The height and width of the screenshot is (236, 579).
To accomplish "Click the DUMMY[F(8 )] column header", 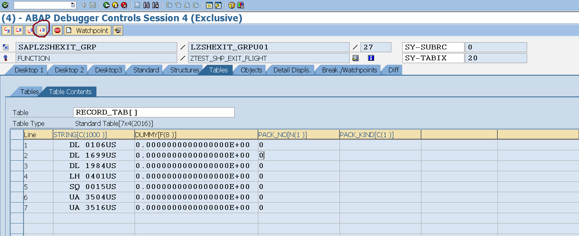I will pyautogui.click(x=196, y=135).
